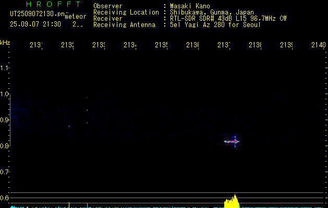Select the filename UT2509072130.pn text
This screenshot has height=208, width=328.
coord(38,14)
